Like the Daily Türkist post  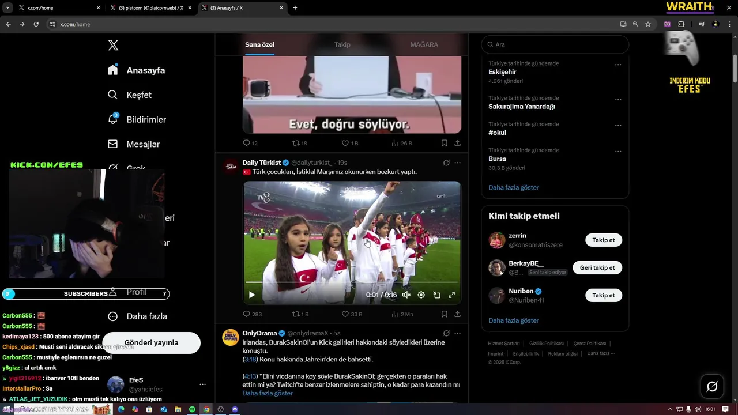(345, 314)
